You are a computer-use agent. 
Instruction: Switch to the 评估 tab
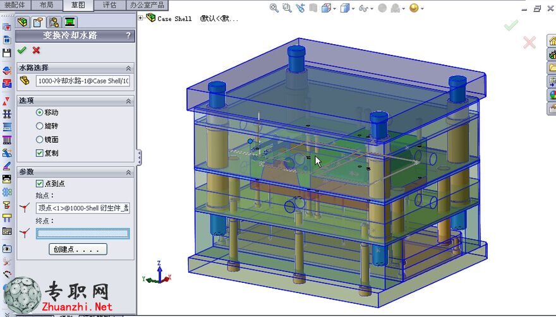point(109,5)
